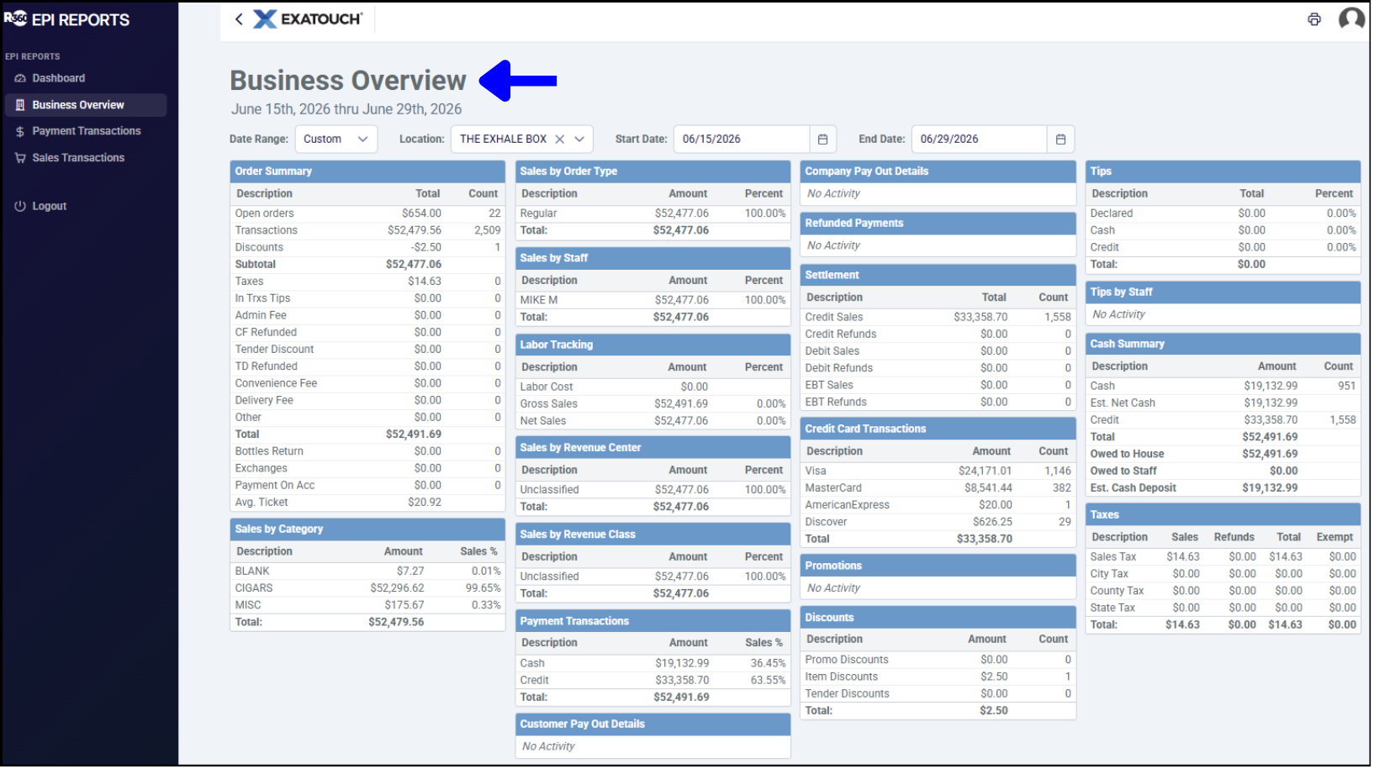Click the Sales by Revenue Center header
The width and height of the screenshot is (1374, 769).
pyautogui.click(x=653, y=448)
